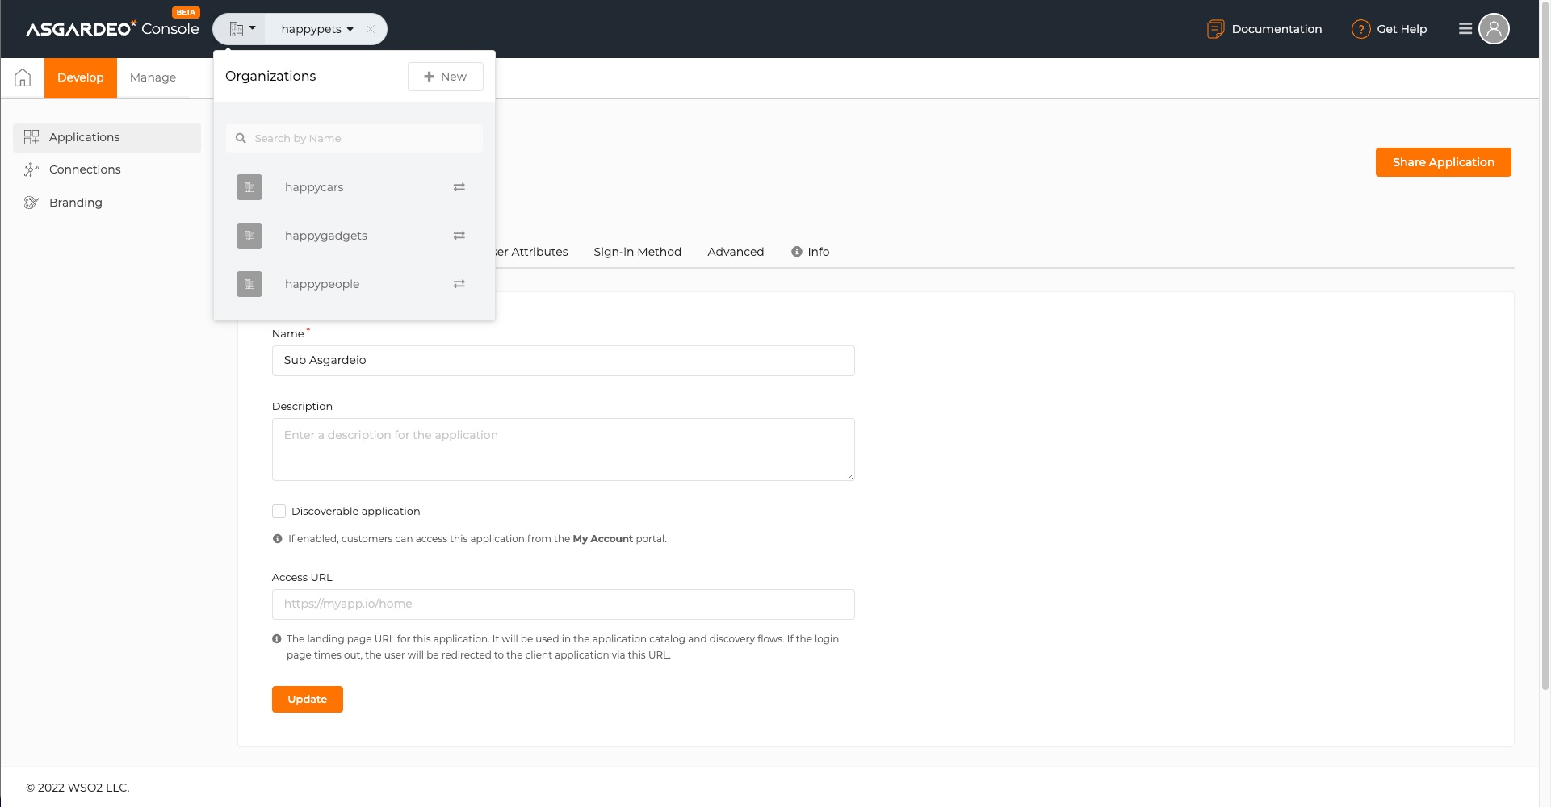Switch to happycars via swap icon
Screen dimensions: 1551x807
459,187
